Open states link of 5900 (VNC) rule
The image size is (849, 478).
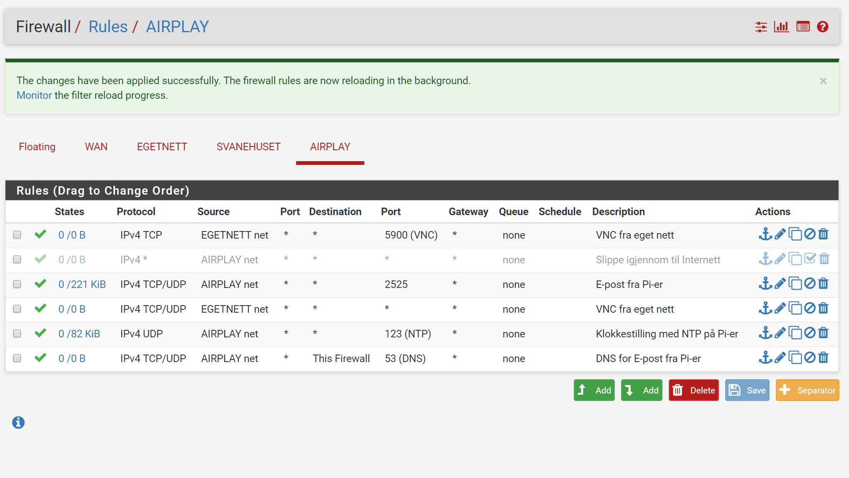72,235
